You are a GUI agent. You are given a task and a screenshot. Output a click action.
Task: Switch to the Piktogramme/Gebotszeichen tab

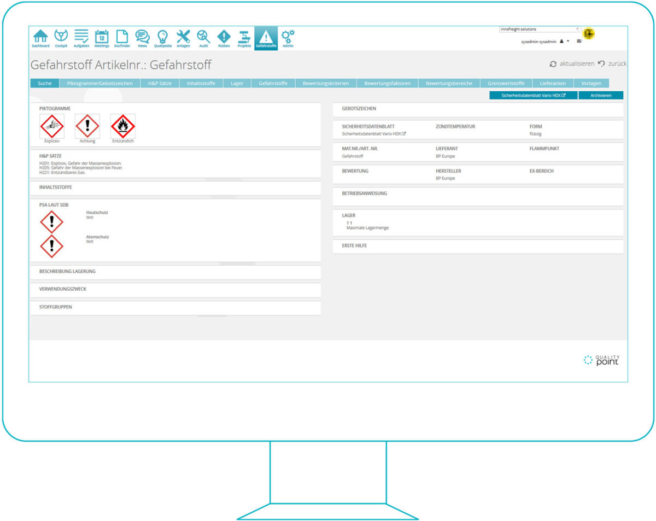(101, 83)
